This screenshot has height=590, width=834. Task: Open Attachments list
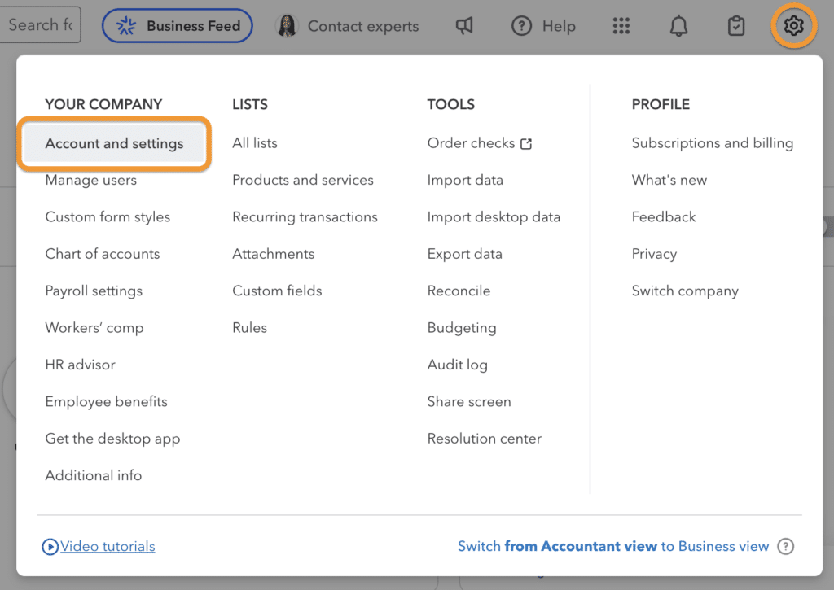274,254
